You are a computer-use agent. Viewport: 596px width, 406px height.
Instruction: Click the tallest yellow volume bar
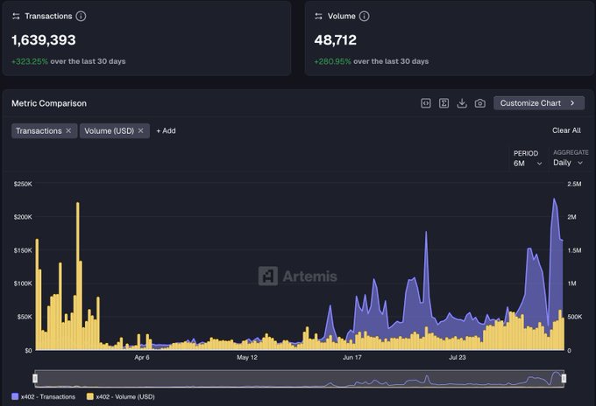[78, 276]
